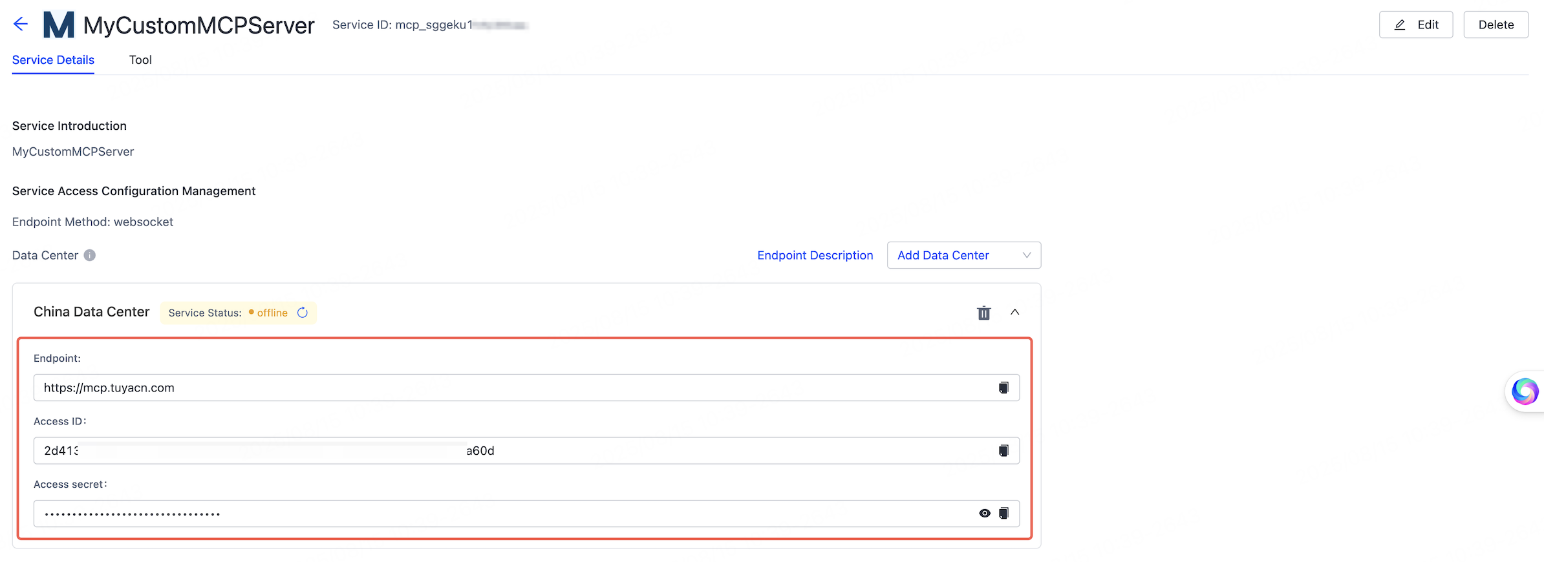This screenshot has height=562, width=1544.
Task: Click the MyCustomMCPServer introduction text
Action: 73,152
